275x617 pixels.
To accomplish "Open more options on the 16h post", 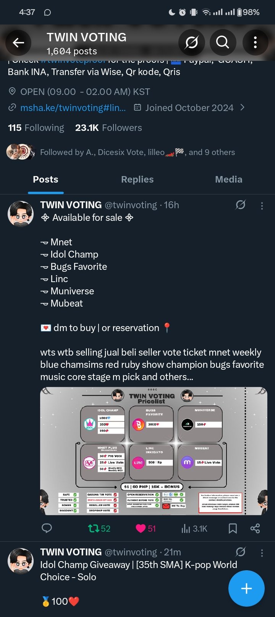I will [262, 206].
